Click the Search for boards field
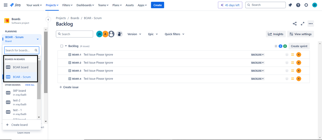322x140 pixels. pyautogui.click(x=22, y=50)
